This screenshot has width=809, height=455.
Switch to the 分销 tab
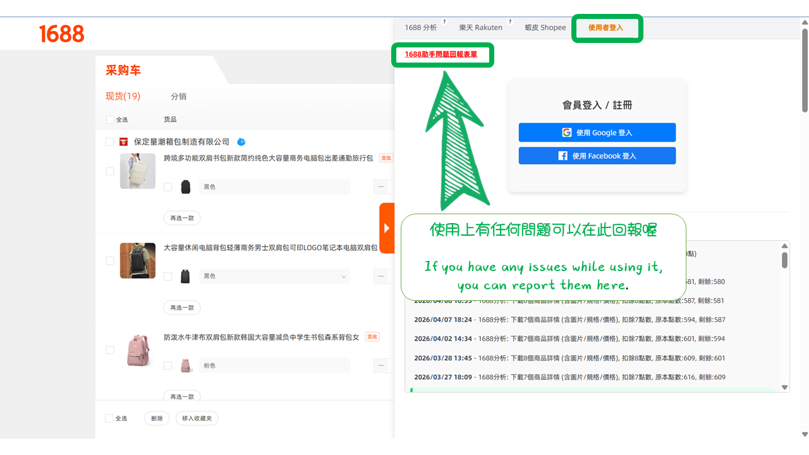pyautogui.click(x=179, y=97)
